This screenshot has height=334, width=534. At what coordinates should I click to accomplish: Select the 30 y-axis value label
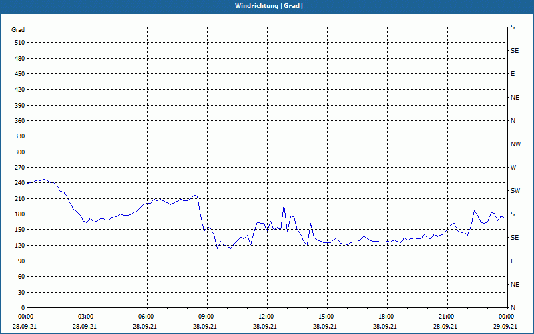click(21, 292)
